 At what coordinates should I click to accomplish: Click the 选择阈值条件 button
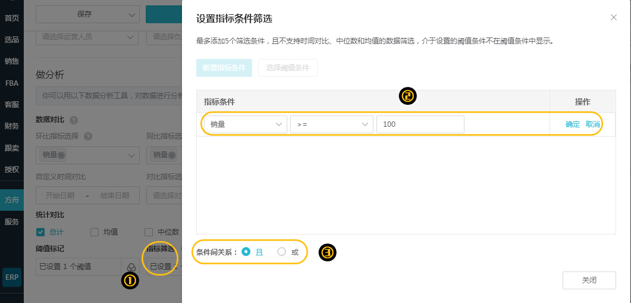click(x=288, y=68)
